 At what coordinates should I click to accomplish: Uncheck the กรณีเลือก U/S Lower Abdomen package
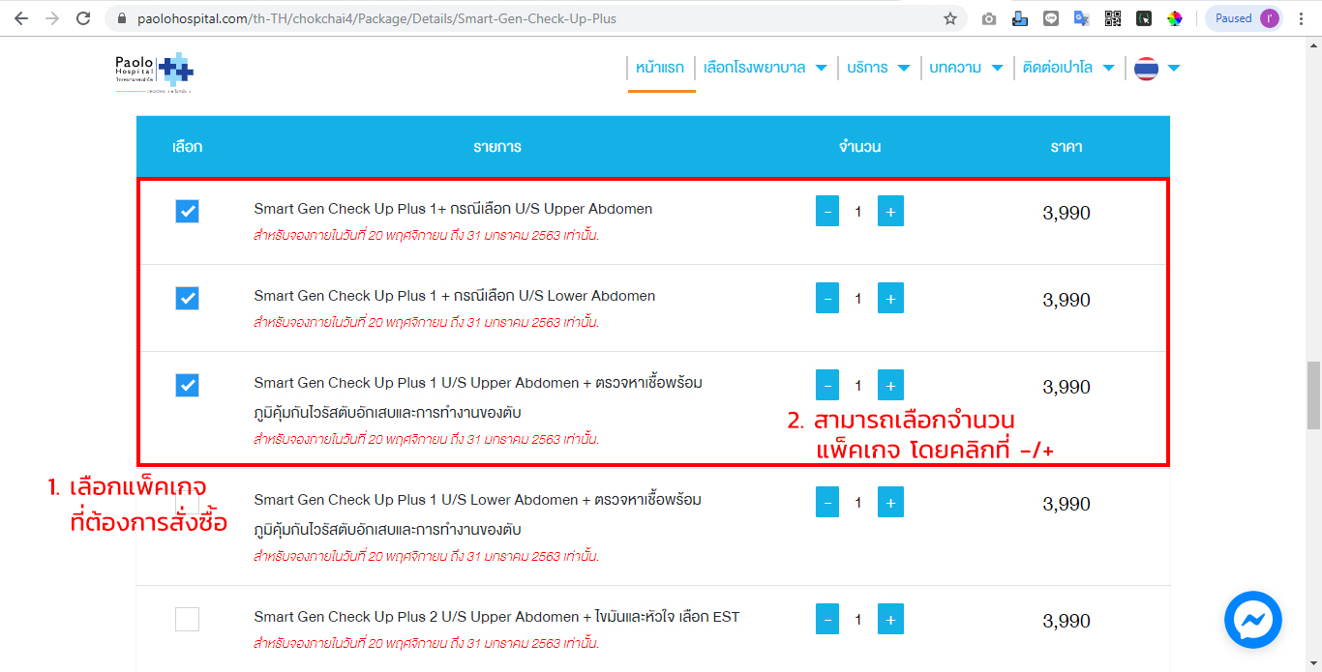tap(188, 298)
